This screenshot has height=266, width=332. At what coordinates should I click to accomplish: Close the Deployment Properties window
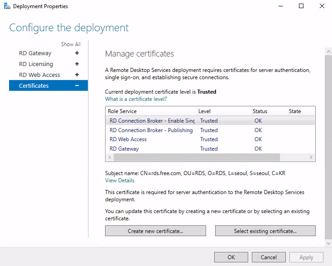pos(322,6)
